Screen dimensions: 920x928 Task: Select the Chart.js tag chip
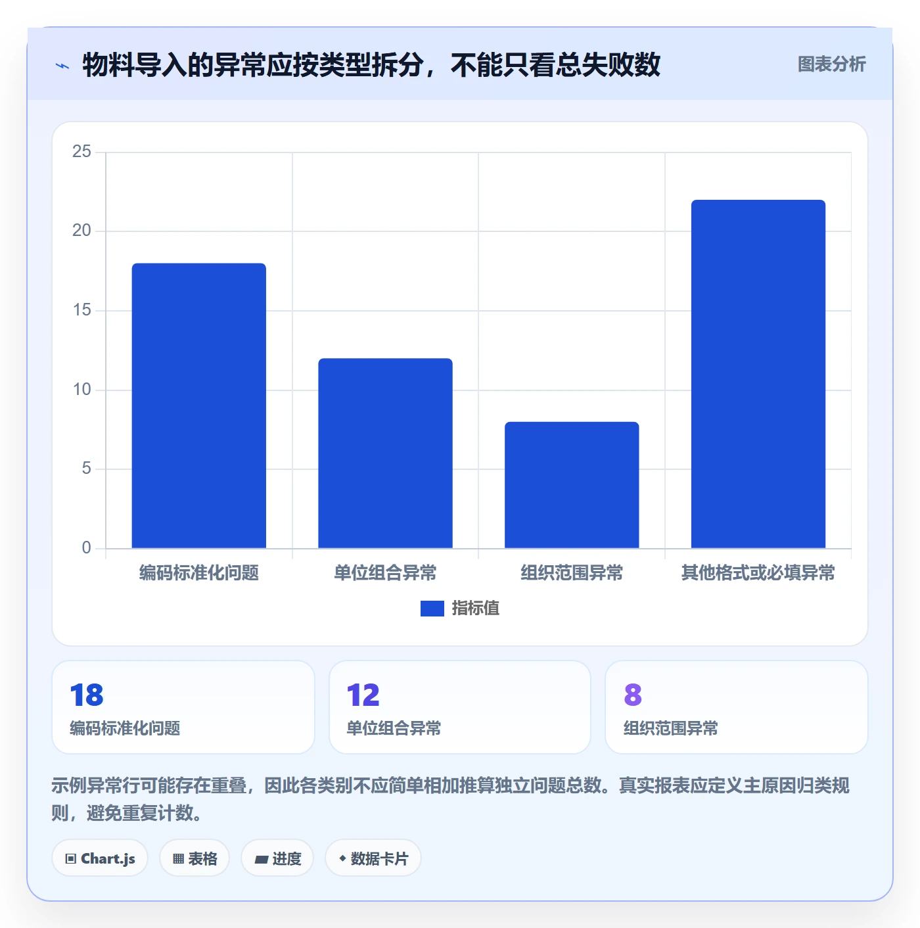coord(100,858)
